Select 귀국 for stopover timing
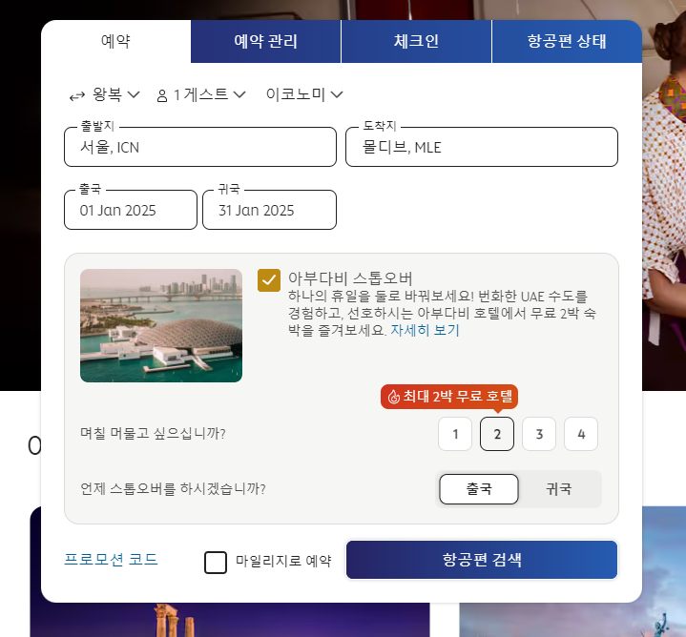This screenshot has width=686, height=637. [x=559, y=489]
